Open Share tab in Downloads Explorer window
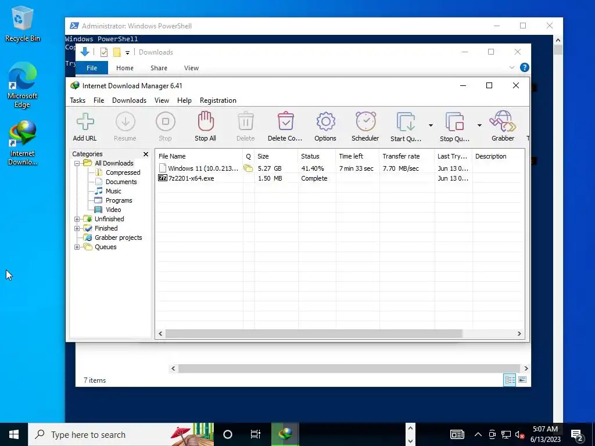Viewport: 595px width, 446px height. click(x=159, y=68)
